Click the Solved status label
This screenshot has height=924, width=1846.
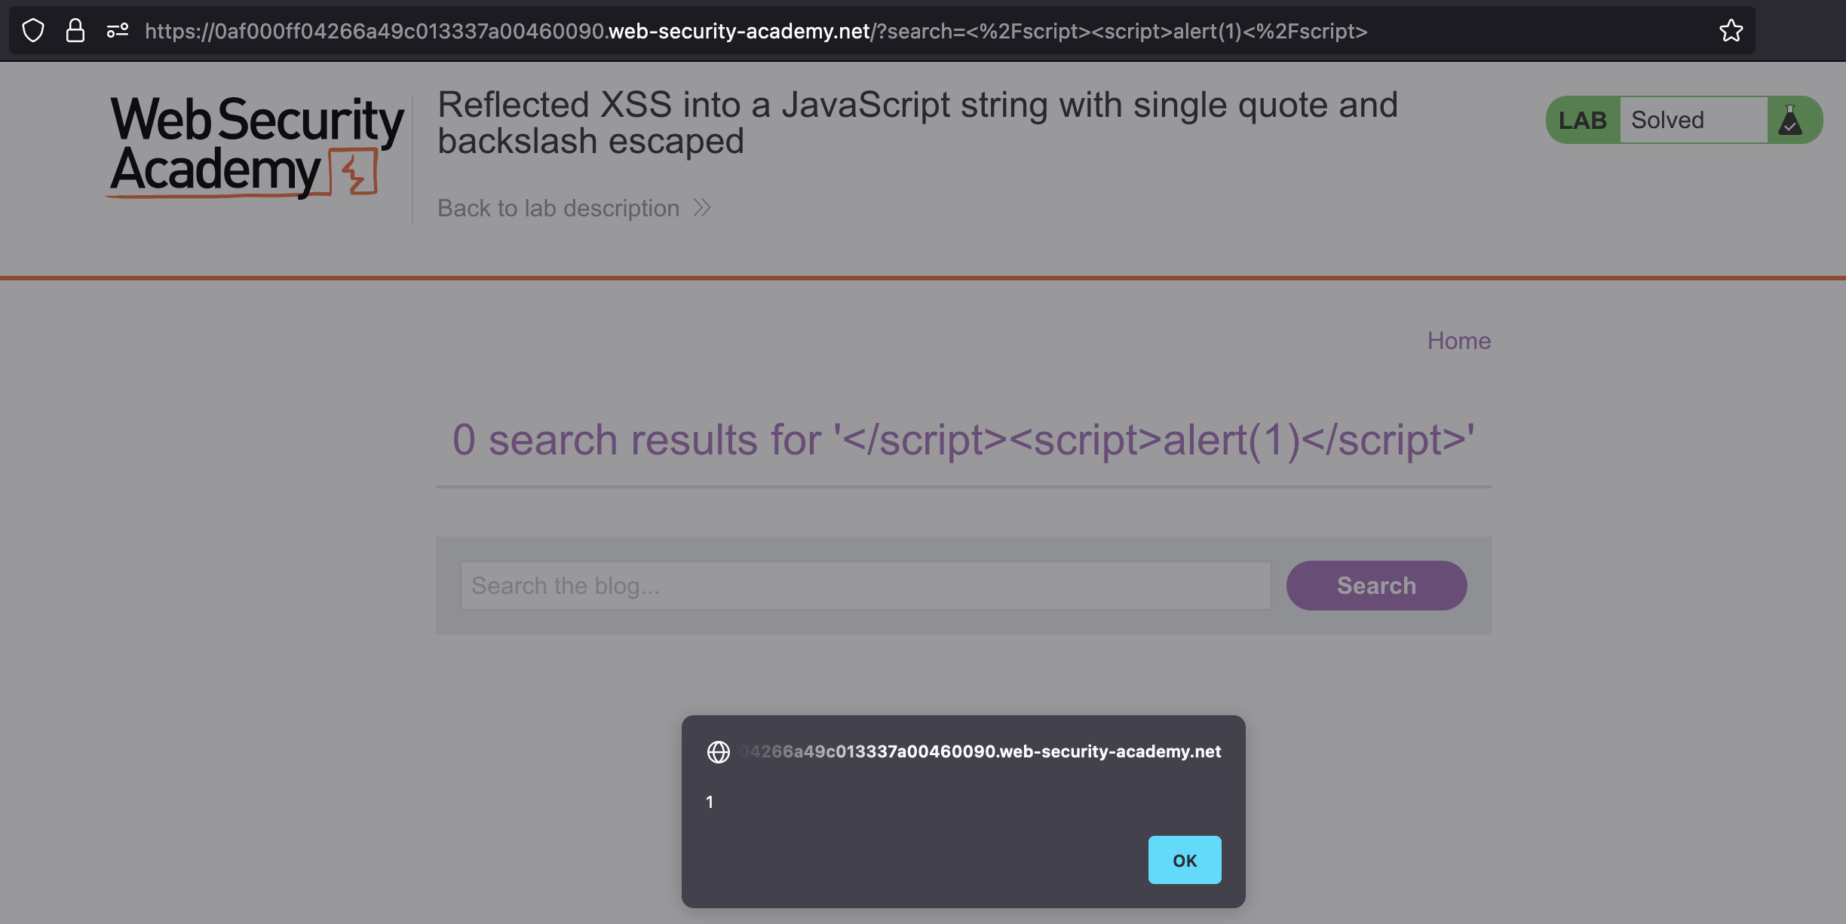click(1667, 121)
